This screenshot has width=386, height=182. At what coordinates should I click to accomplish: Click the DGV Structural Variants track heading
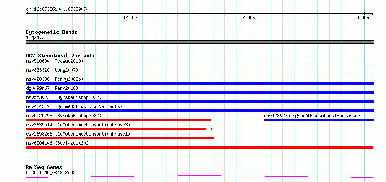tap(61, 56)
